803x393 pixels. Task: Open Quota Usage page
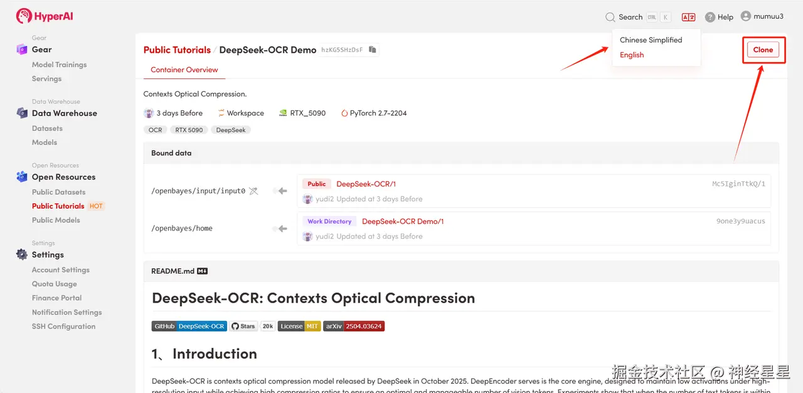tap(54, 284)
